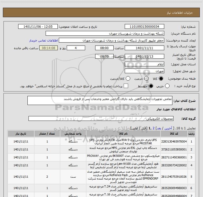The image size is (203, 197).
Task: Click buyer organization name field
Action: click(x=105, y=34)
